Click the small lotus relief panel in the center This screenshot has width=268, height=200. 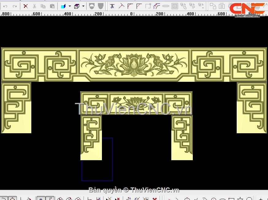click(x=136, y=100)
